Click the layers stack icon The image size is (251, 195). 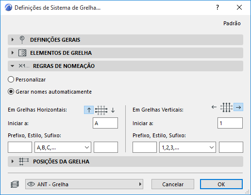tap(15, 184)
